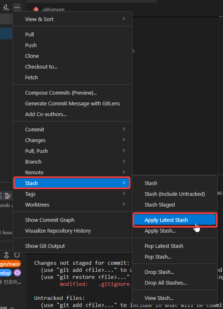Open the highlighted Stash submenu
Image resolution: width=223 pixels, height=309 pixels.
[72, 183]
